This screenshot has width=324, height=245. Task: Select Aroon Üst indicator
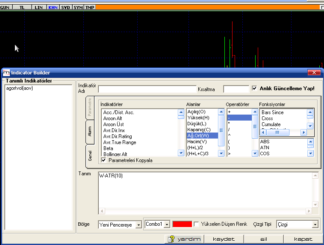coord(113,124)
